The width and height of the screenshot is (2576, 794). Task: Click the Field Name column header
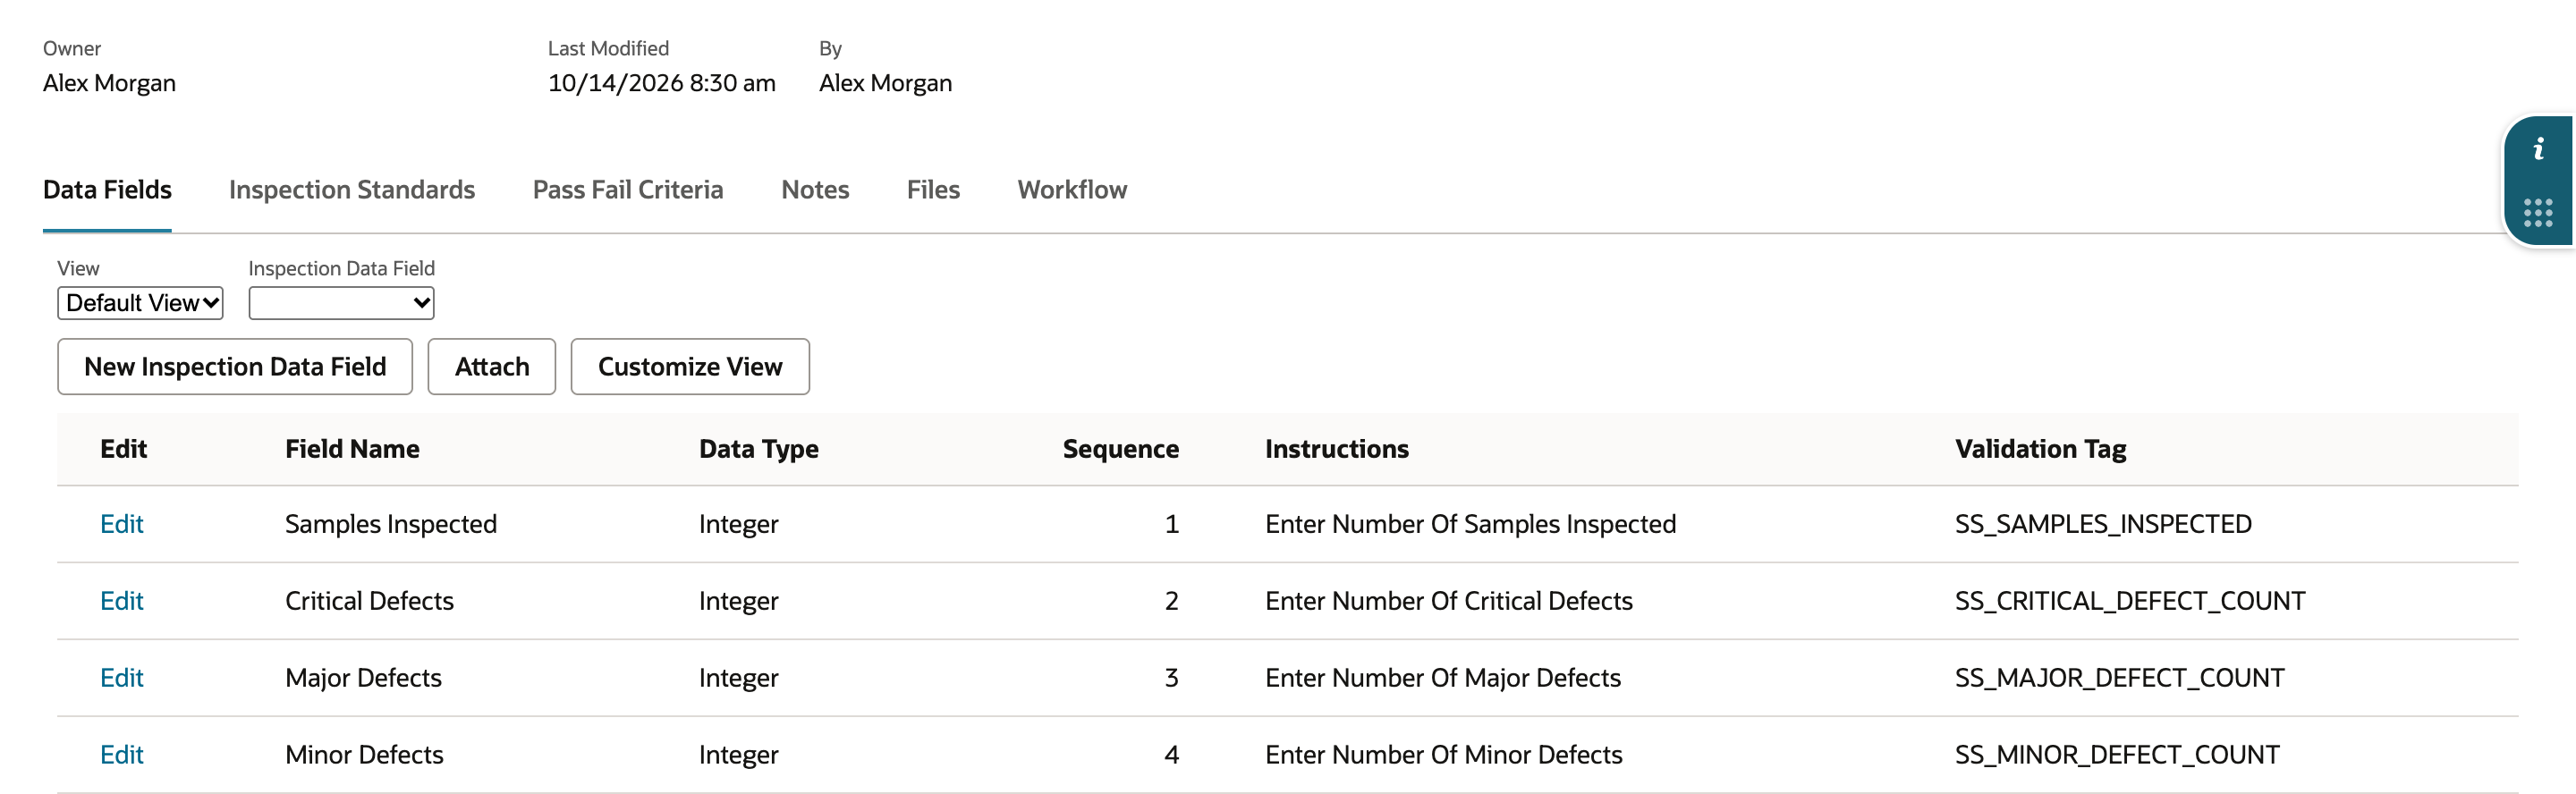tap(352, 449)
